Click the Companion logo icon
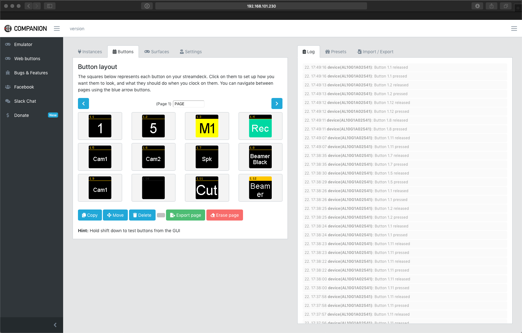The width and height of the screenshot is (522, 333). coord(8,29)
